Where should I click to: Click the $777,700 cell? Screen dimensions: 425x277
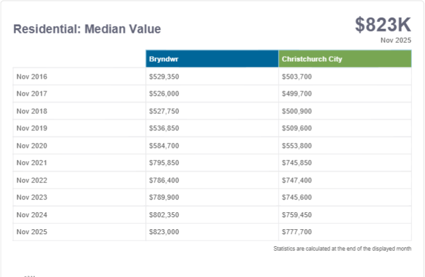pyautogui.click(x=297, y=232)
